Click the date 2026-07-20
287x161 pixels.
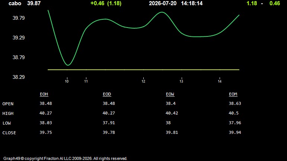[163, 3]
